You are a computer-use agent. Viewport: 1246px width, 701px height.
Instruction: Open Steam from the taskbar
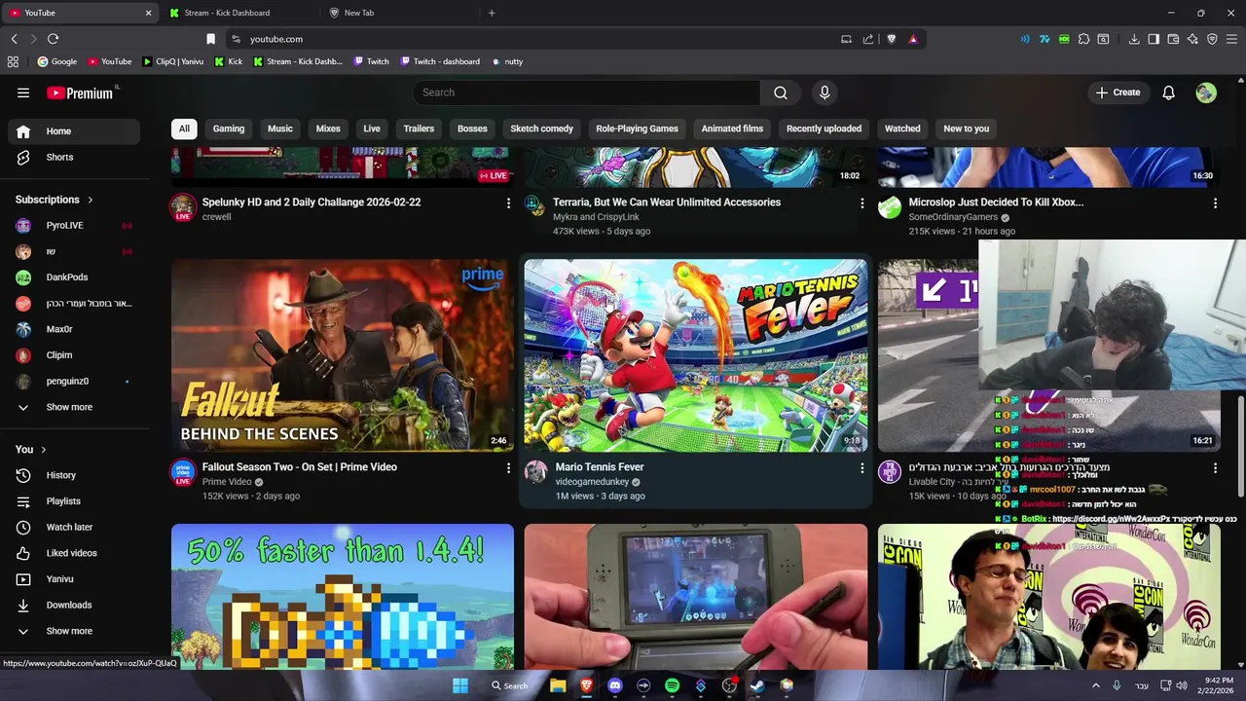(x=757, y=685)
